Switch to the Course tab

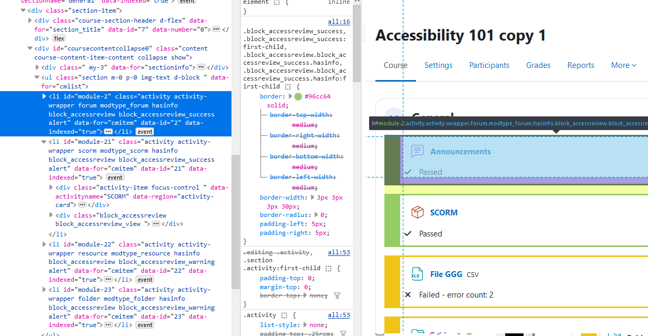[395, 65]
